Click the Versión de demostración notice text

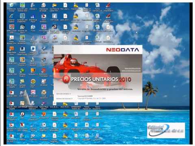click(x=105, y=89)
